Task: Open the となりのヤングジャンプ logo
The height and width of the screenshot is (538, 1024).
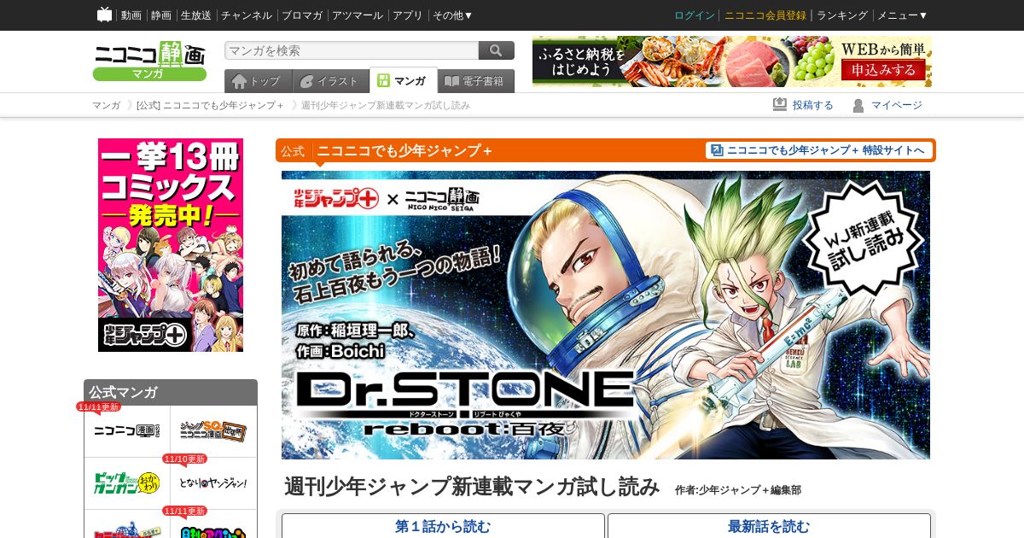Action: [213, 483]
